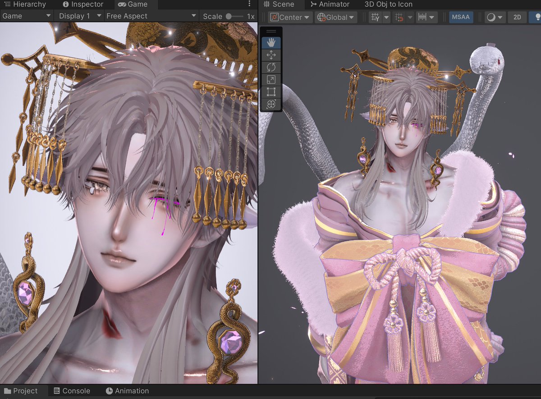Image resolution: width=541 pixels, height=399 pixels.
Task: Open the 3D Obj to Icon tab
Action: (389, 5)
